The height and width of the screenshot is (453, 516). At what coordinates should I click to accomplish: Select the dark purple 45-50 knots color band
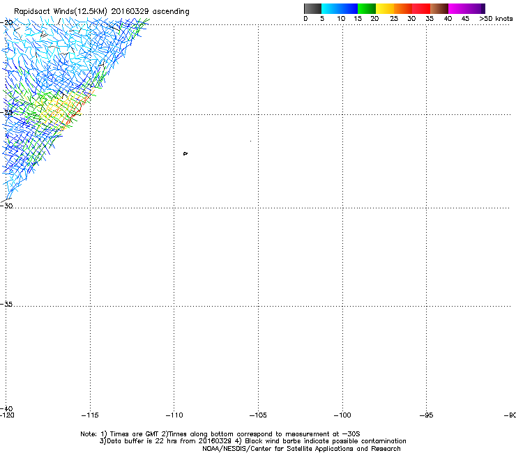[x=476, y=8]
